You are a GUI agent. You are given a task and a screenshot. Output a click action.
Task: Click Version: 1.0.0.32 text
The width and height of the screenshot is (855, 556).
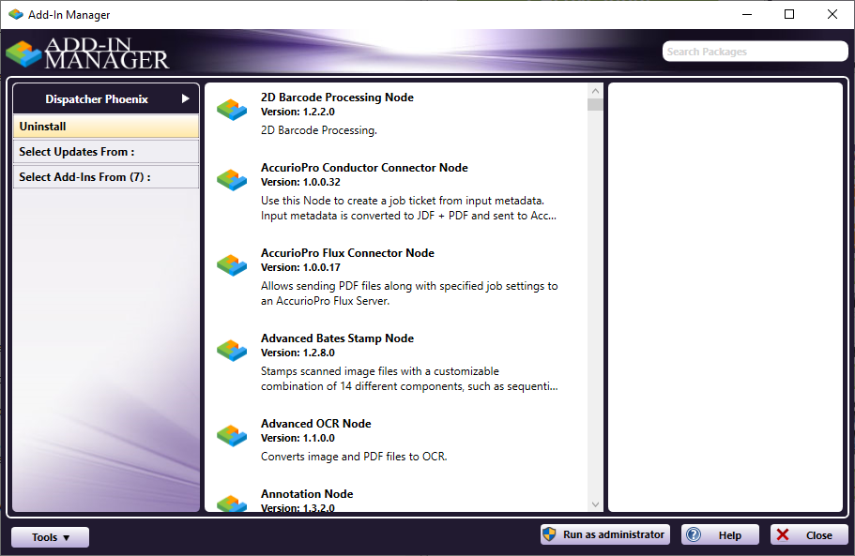[300, 182]
